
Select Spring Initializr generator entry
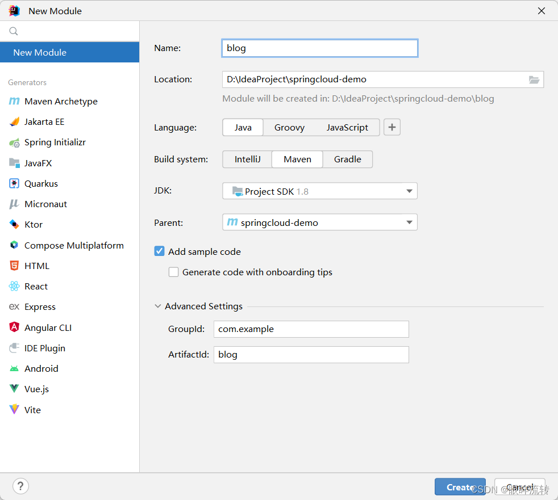pyautogui.click(x=70, y=142)
